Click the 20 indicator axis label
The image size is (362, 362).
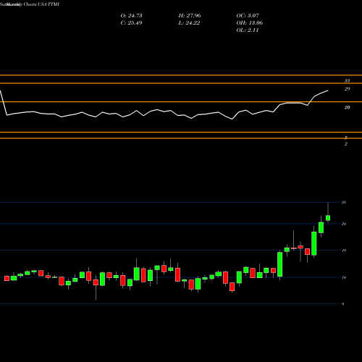point(347,107)
